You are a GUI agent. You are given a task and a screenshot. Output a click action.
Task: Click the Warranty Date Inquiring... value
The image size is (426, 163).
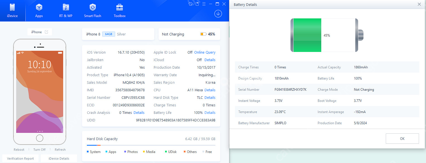[207, 75]
